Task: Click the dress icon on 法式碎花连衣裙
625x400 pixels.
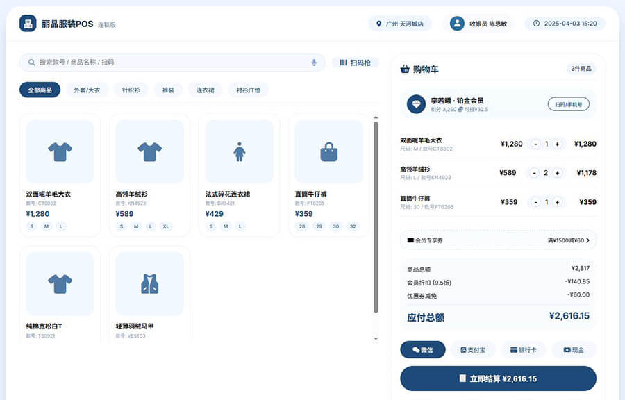Action: pos(239,151)
